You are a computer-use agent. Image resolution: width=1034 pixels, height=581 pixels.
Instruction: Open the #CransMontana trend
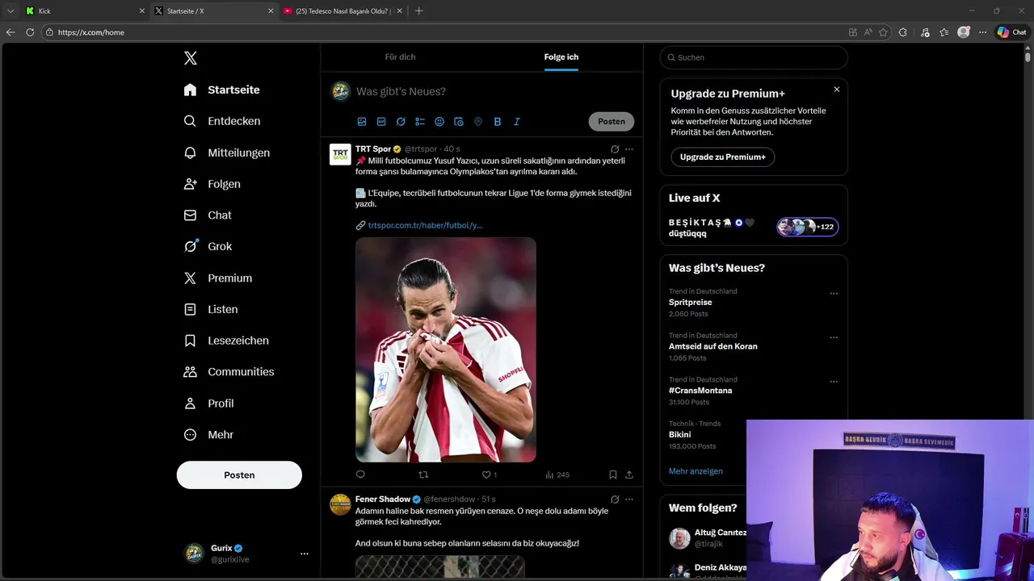(700, 391)
